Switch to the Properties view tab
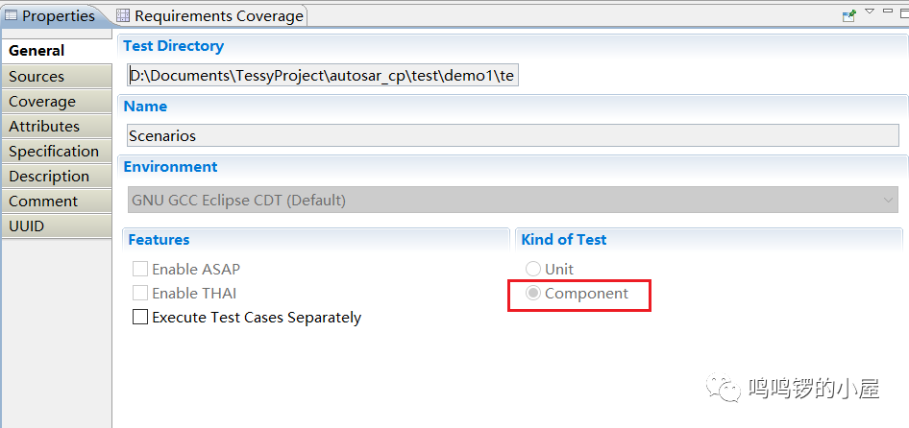 point(50,16)
